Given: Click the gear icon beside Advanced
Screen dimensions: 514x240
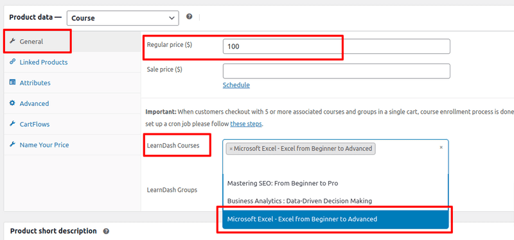Looking at the screenshot, I should (x=12, y=103).
